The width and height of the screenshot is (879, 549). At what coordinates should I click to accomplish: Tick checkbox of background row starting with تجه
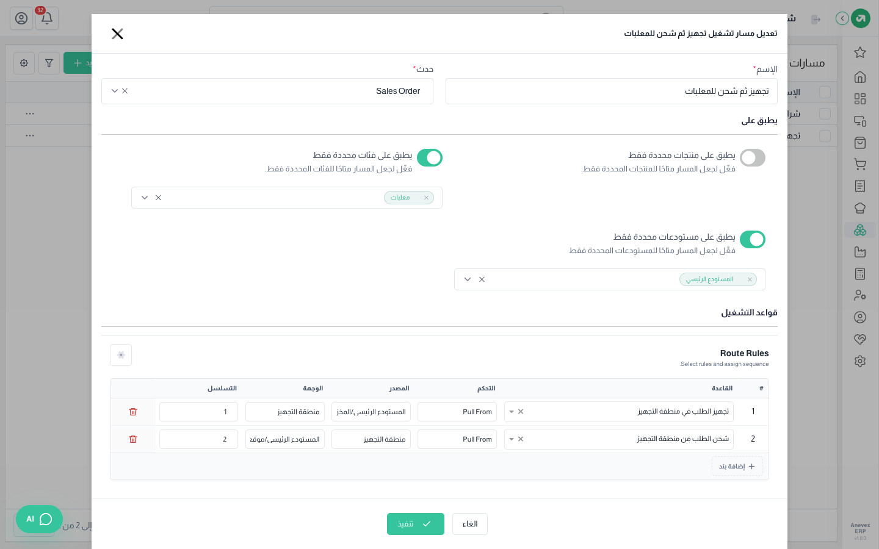825,136
